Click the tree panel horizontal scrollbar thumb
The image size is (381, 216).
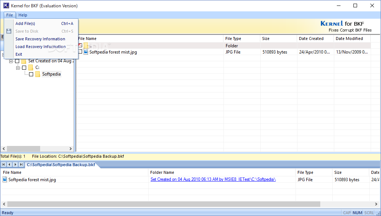[23, 149]
